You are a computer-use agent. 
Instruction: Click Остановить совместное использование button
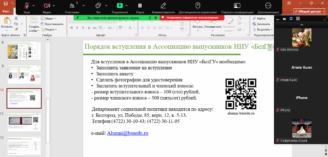(192, 18)
